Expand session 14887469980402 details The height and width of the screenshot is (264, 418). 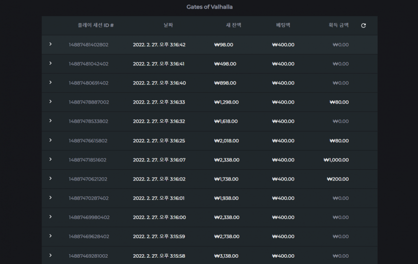pyautogui.click(x=50, y=217)
